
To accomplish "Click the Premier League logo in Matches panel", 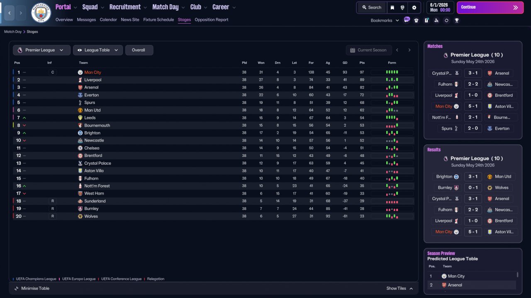I will tap(446, 55).
